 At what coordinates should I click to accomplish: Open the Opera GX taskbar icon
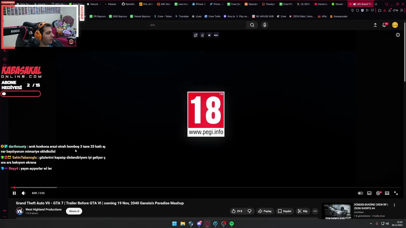(x=207, y=224)
